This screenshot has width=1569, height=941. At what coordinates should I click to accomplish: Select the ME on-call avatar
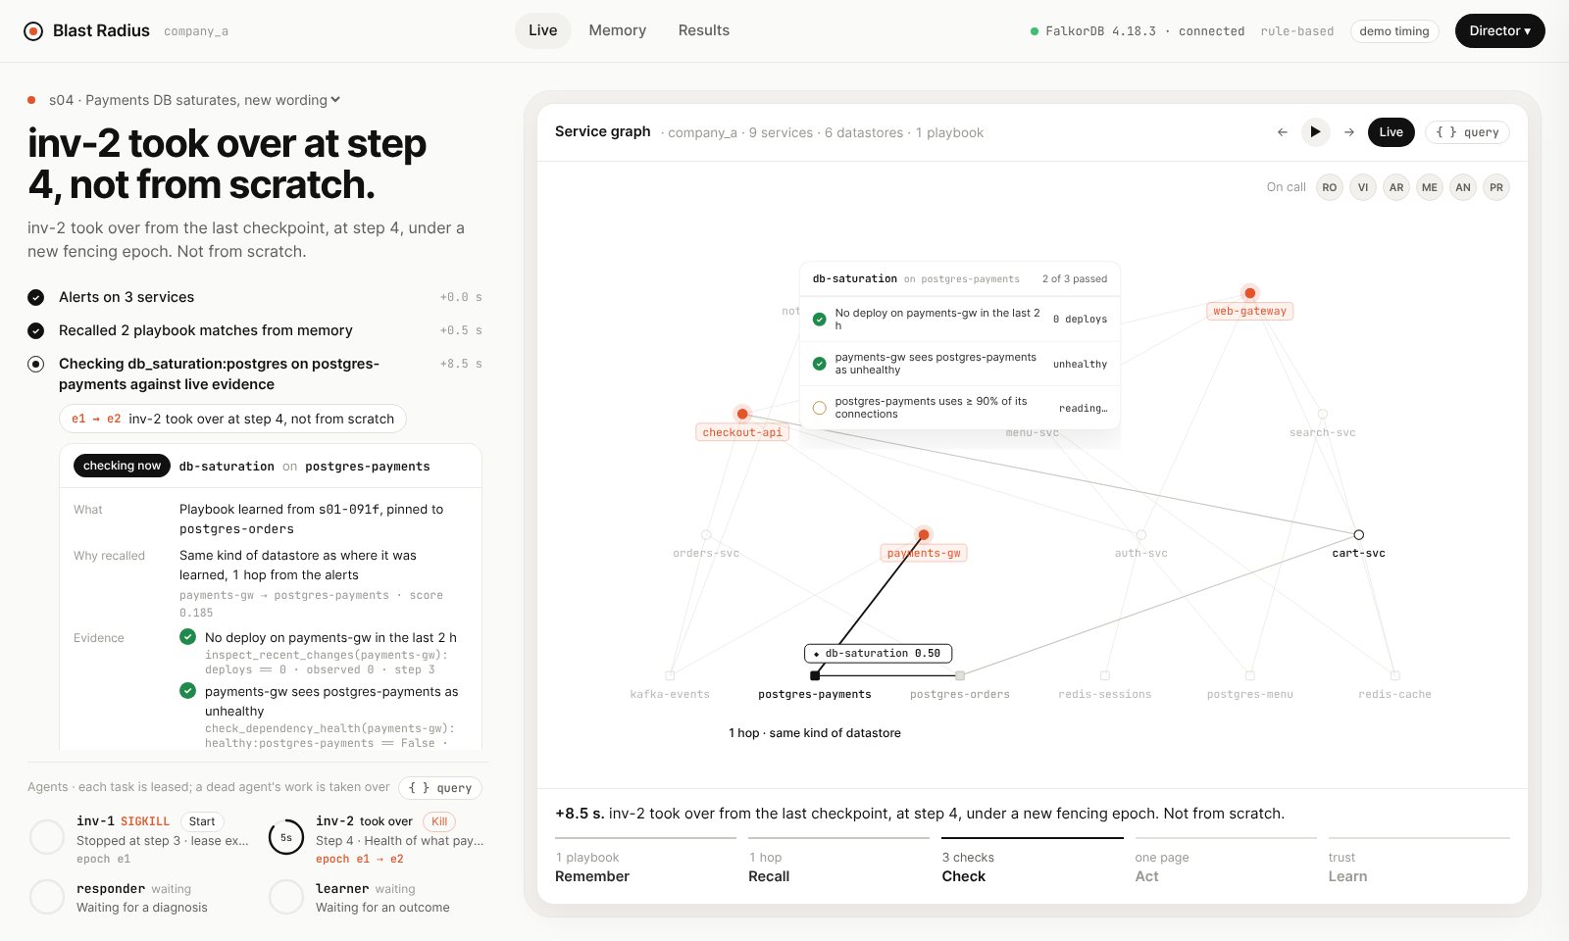[x=1430, y=187]
